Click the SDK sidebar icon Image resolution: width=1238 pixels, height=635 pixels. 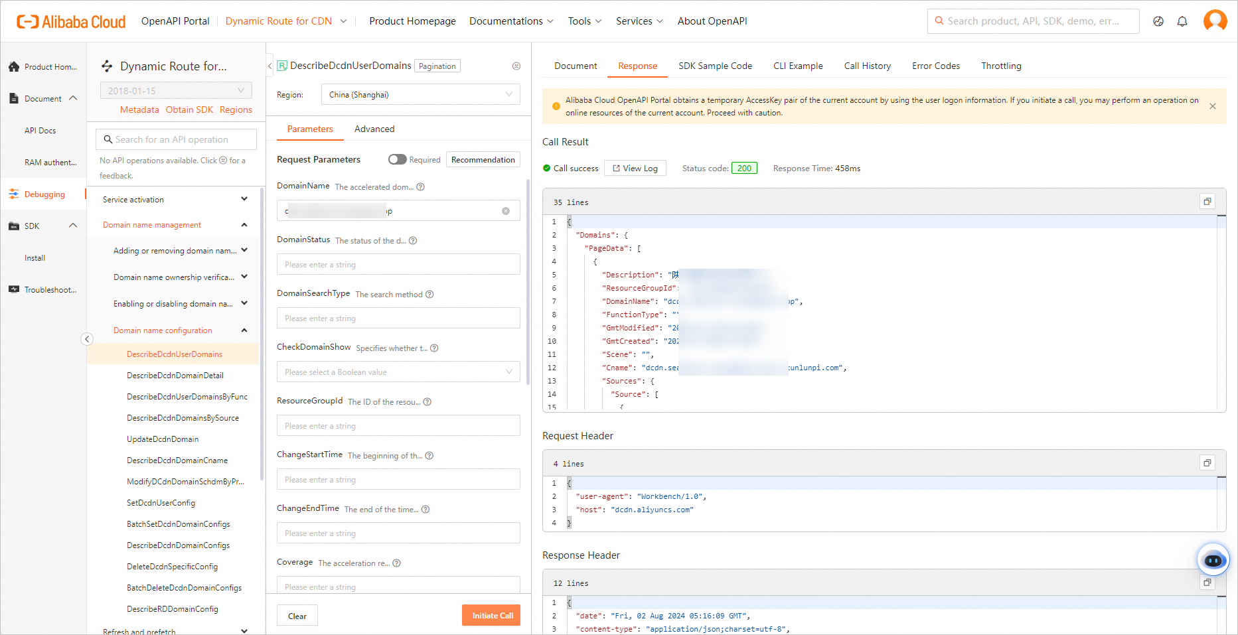pos(14,226)
